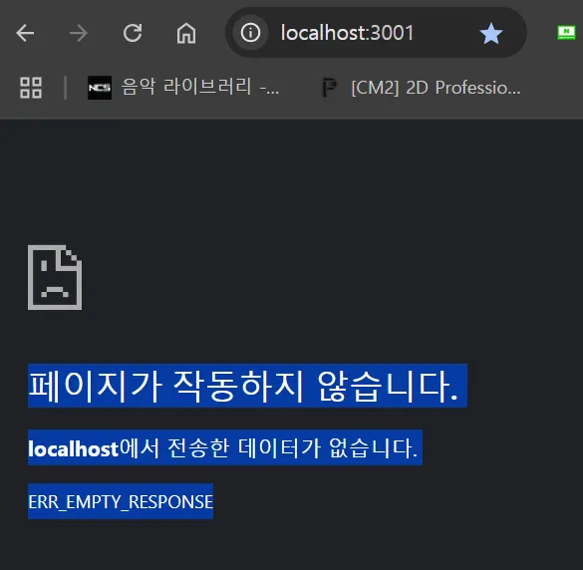Image resolution: width=583 pixels, height=570 pixels.
Task: Click the 전송한 데이터가 없습니다 sentence
Action: [293, 447]
